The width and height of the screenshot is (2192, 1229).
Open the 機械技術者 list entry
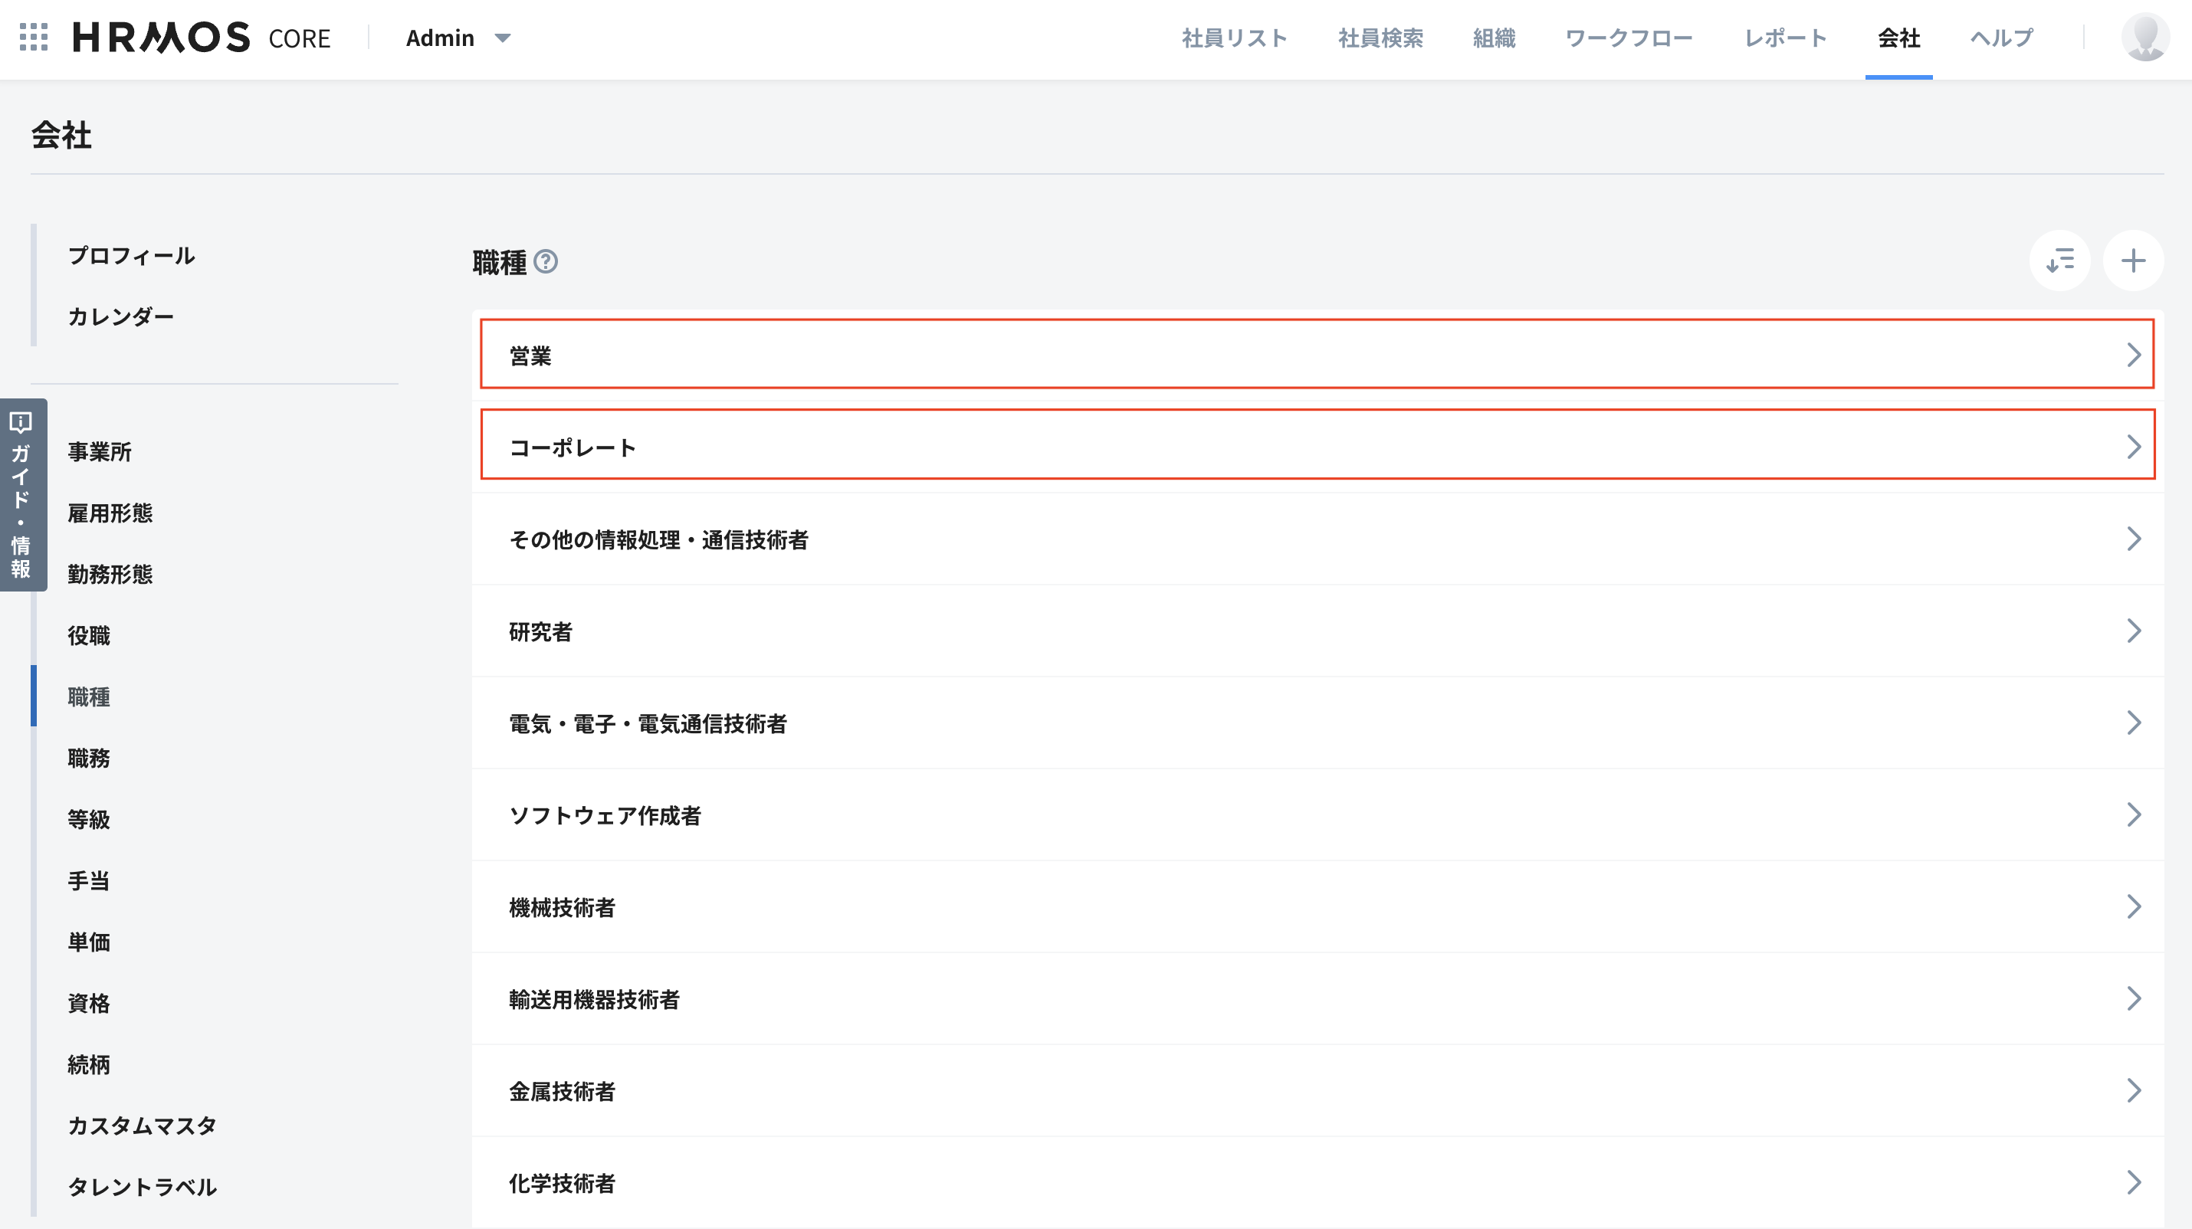[1317, 906]
